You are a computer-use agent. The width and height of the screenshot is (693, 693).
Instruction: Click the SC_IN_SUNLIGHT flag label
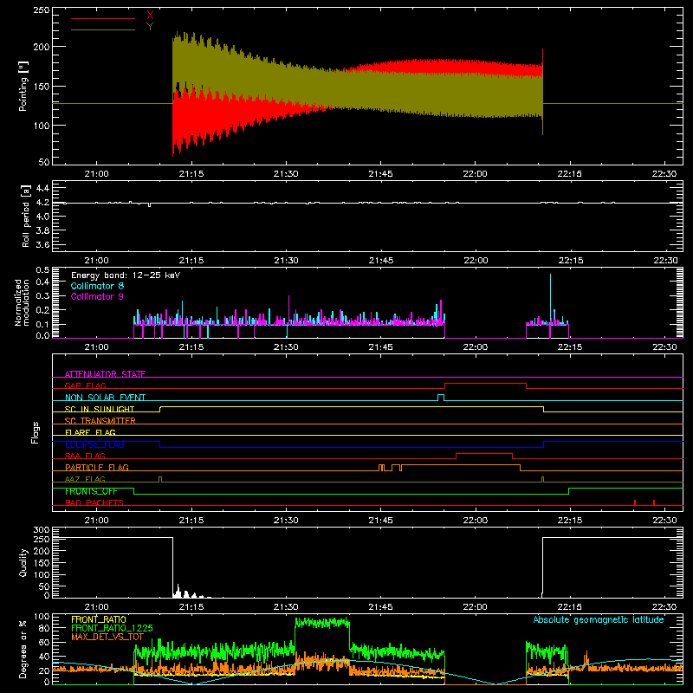[x=100, y=409]
